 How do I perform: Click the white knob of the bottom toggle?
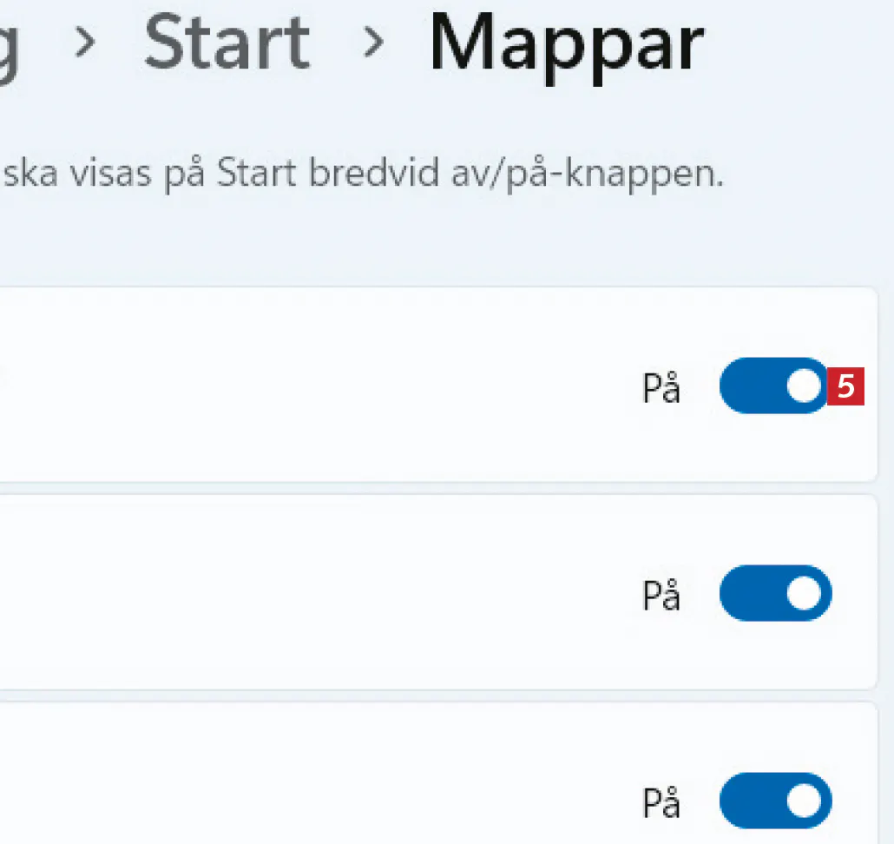click(x=805, y=800)
